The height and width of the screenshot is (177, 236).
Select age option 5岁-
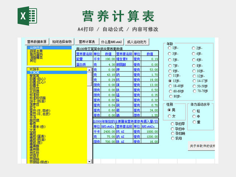tap(170, 60)
